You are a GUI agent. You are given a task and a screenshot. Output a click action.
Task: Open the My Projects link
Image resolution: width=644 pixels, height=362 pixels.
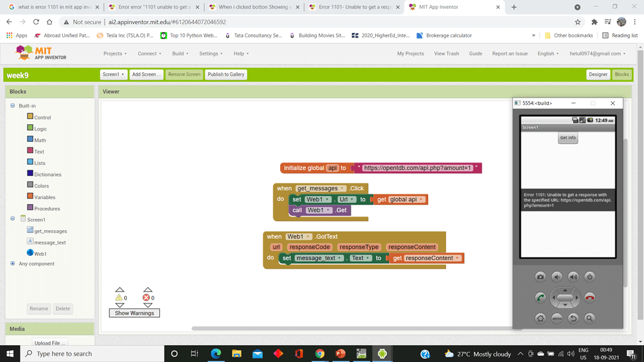click(410, 53)
